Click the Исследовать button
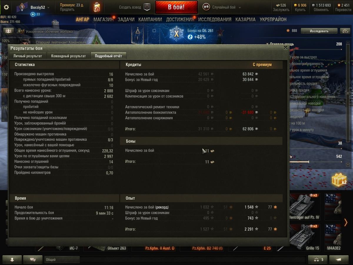353x265 pixels. (x=319, y=31)
